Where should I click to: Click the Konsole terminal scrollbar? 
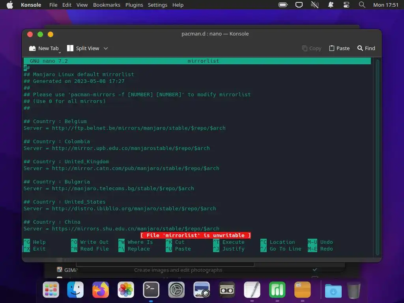(x=378, y=157)
